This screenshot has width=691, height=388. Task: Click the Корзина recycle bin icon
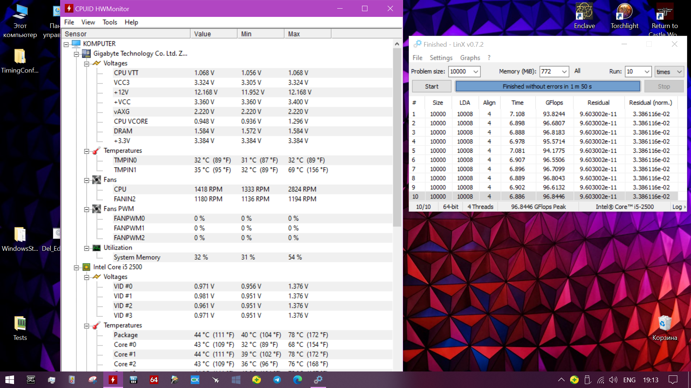664,323
